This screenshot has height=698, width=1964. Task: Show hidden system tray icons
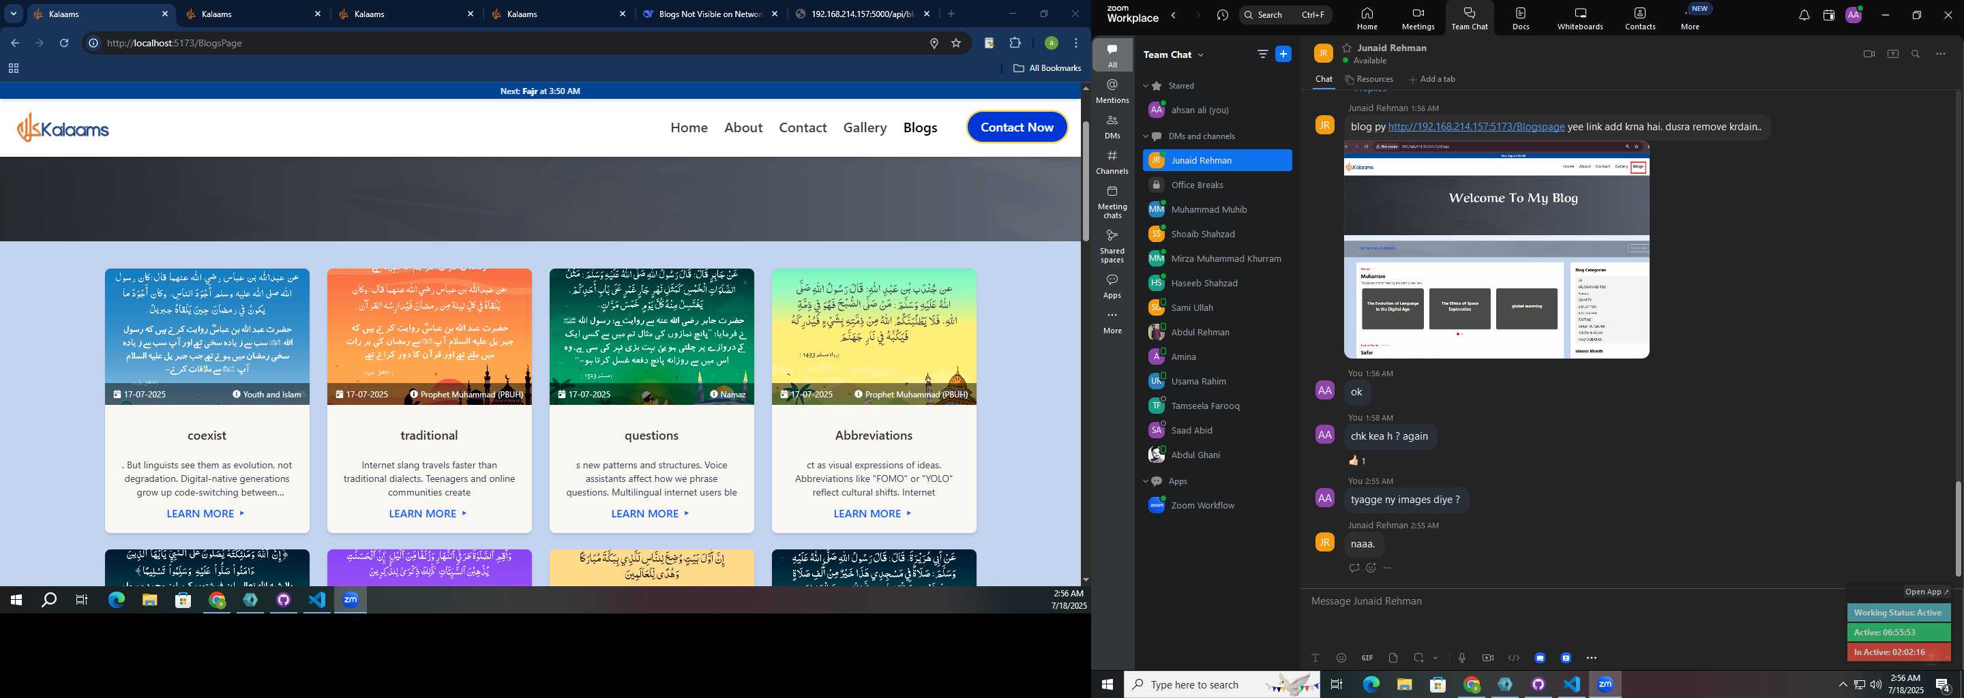click(1843, 684)
